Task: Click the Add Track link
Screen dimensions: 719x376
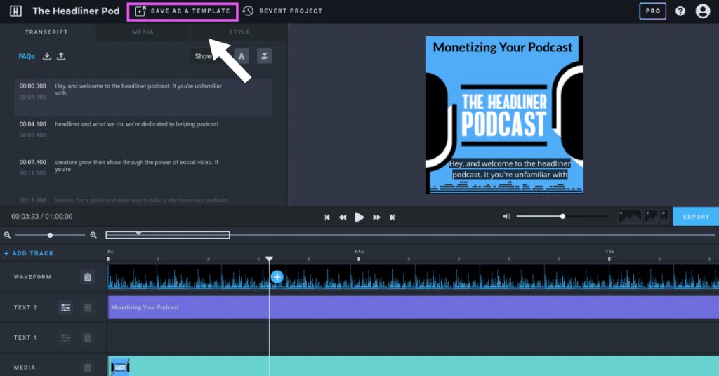Action: [29, 253]
